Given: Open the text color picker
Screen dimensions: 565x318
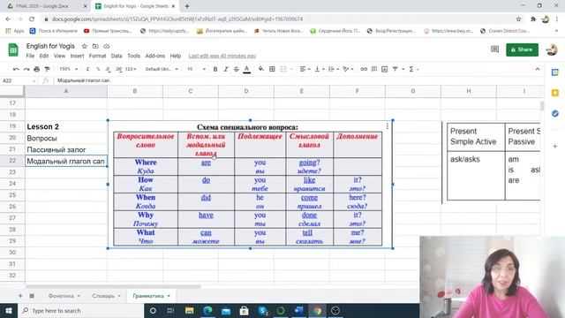Looking at the screenshot, I should tap(247, 69).
